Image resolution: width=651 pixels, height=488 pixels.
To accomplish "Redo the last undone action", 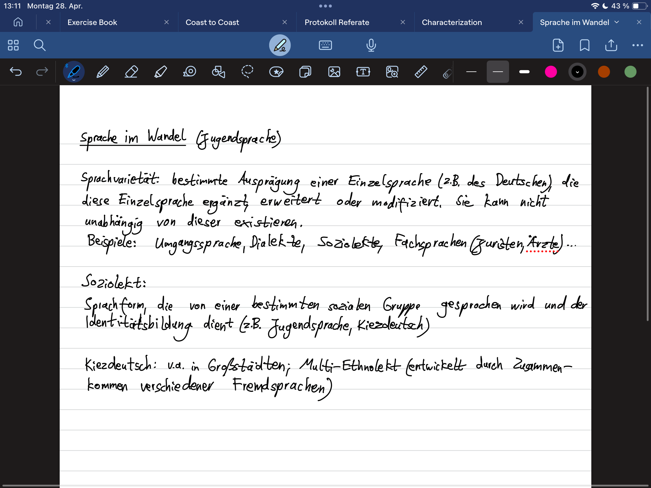I will pyautogui.click(x=42, y=72).
